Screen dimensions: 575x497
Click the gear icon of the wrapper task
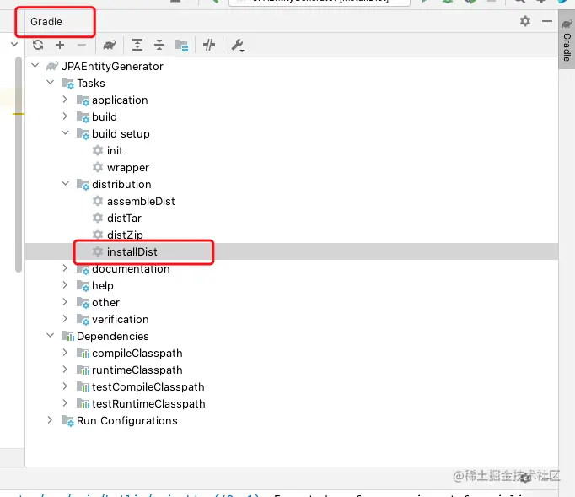(x=98, y=167)
